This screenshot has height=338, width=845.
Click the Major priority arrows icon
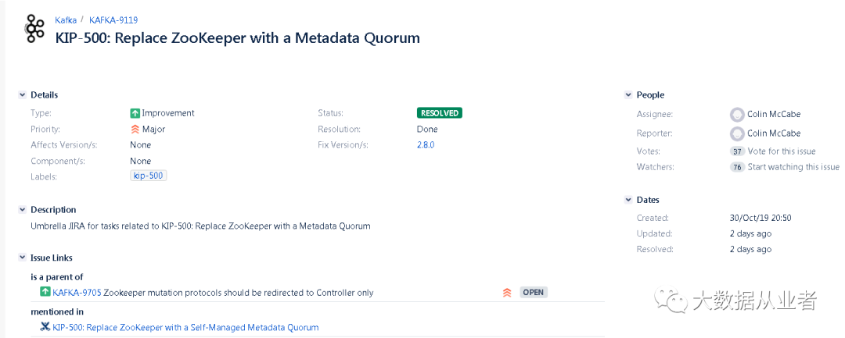point(135,130)
